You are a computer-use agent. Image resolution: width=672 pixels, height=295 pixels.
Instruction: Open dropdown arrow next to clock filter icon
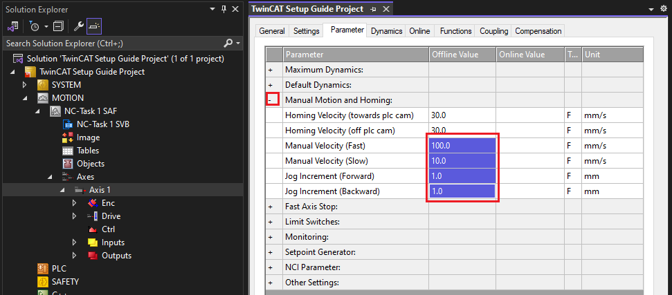[x=46, y=26]
